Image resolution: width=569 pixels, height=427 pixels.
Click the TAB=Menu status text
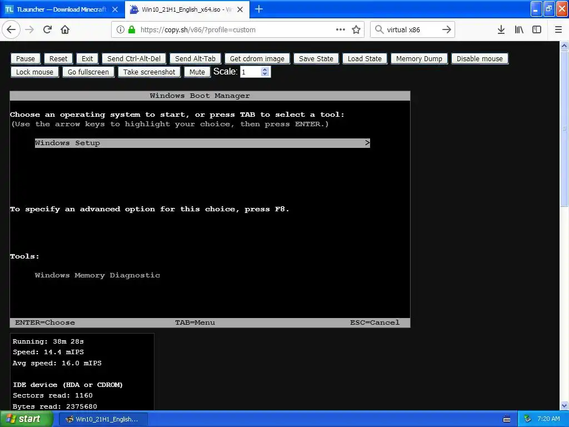coord(195,322)
